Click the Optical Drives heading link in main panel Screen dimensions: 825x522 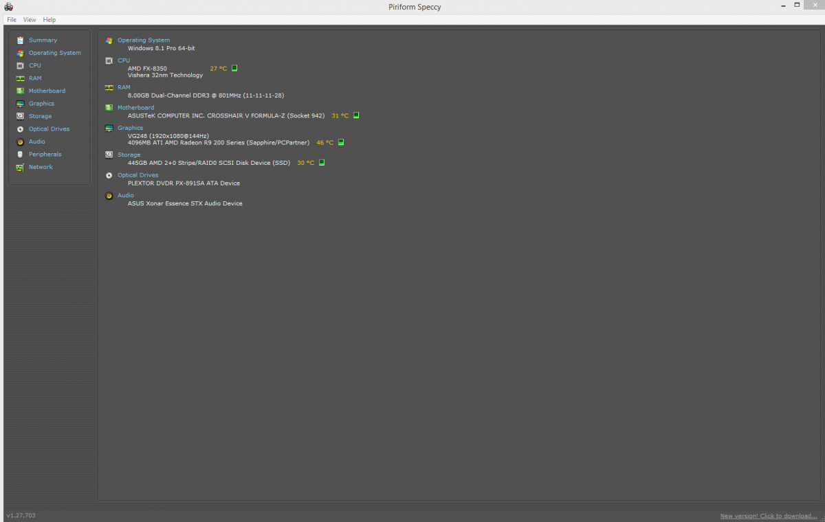click(x=137, y=175)
